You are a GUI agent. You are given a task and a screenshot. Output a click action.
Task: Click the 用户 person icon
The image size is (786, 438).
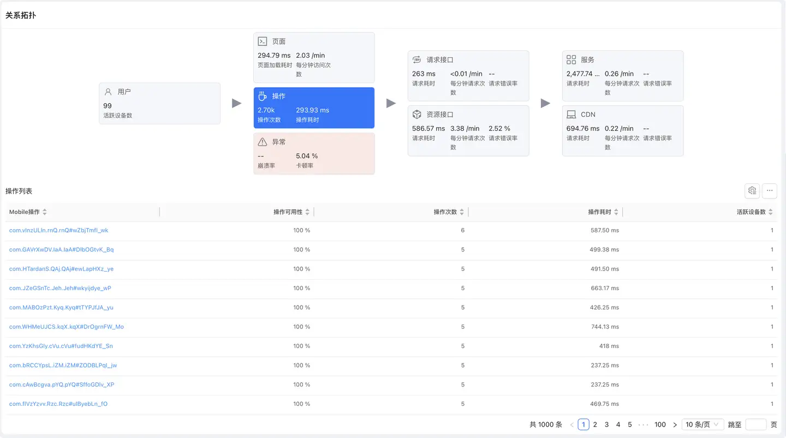[108, 92]
